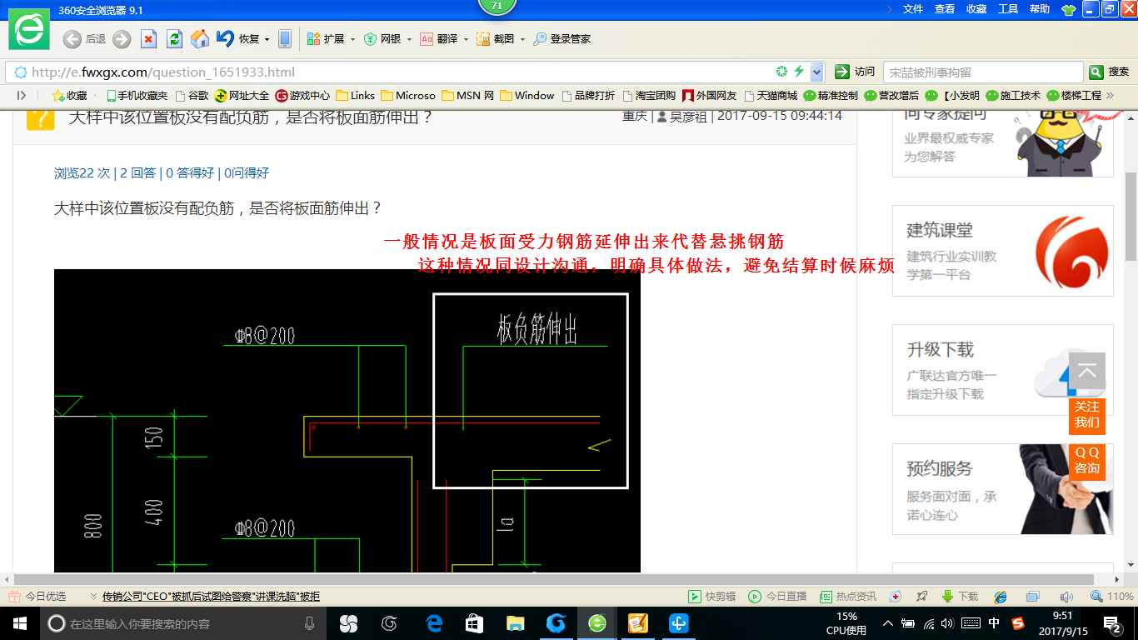Expand the 网银 dropdown arrow
The image size is (1138, 640).
[409, 39]
